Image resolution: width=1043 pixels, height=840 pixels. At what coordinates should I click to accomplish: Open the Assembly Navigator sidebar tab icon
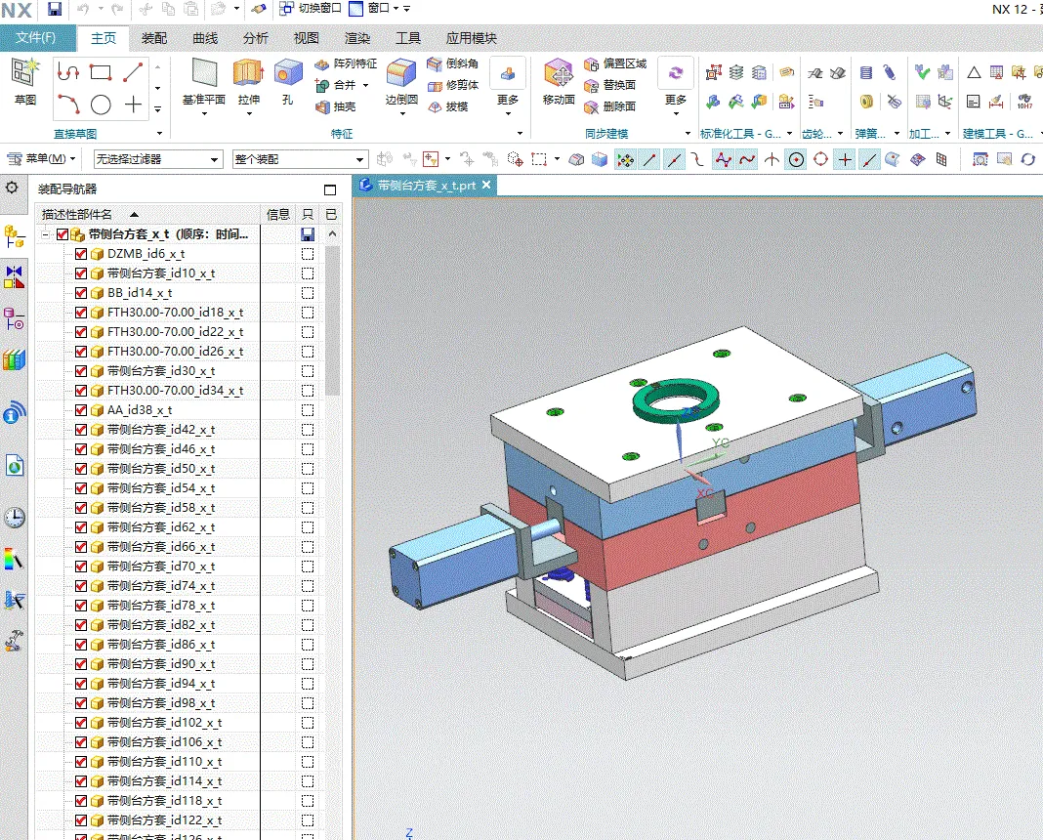14,236
